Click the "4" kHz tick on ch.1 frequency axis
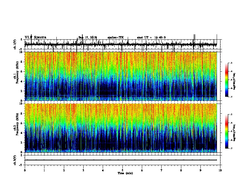The width and height of the screenshot is (248, 191). pos(22,81)
